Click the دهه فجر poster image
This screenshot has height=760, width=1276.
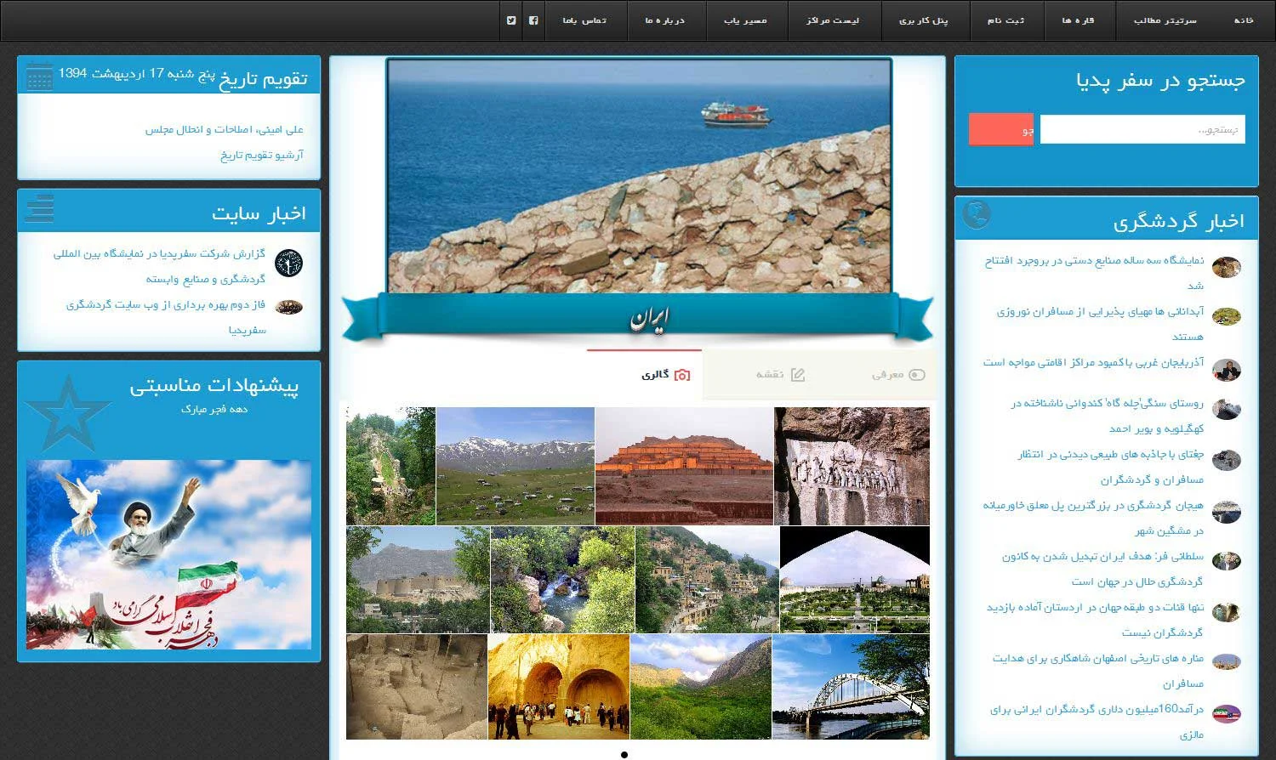tap(168, 555)
